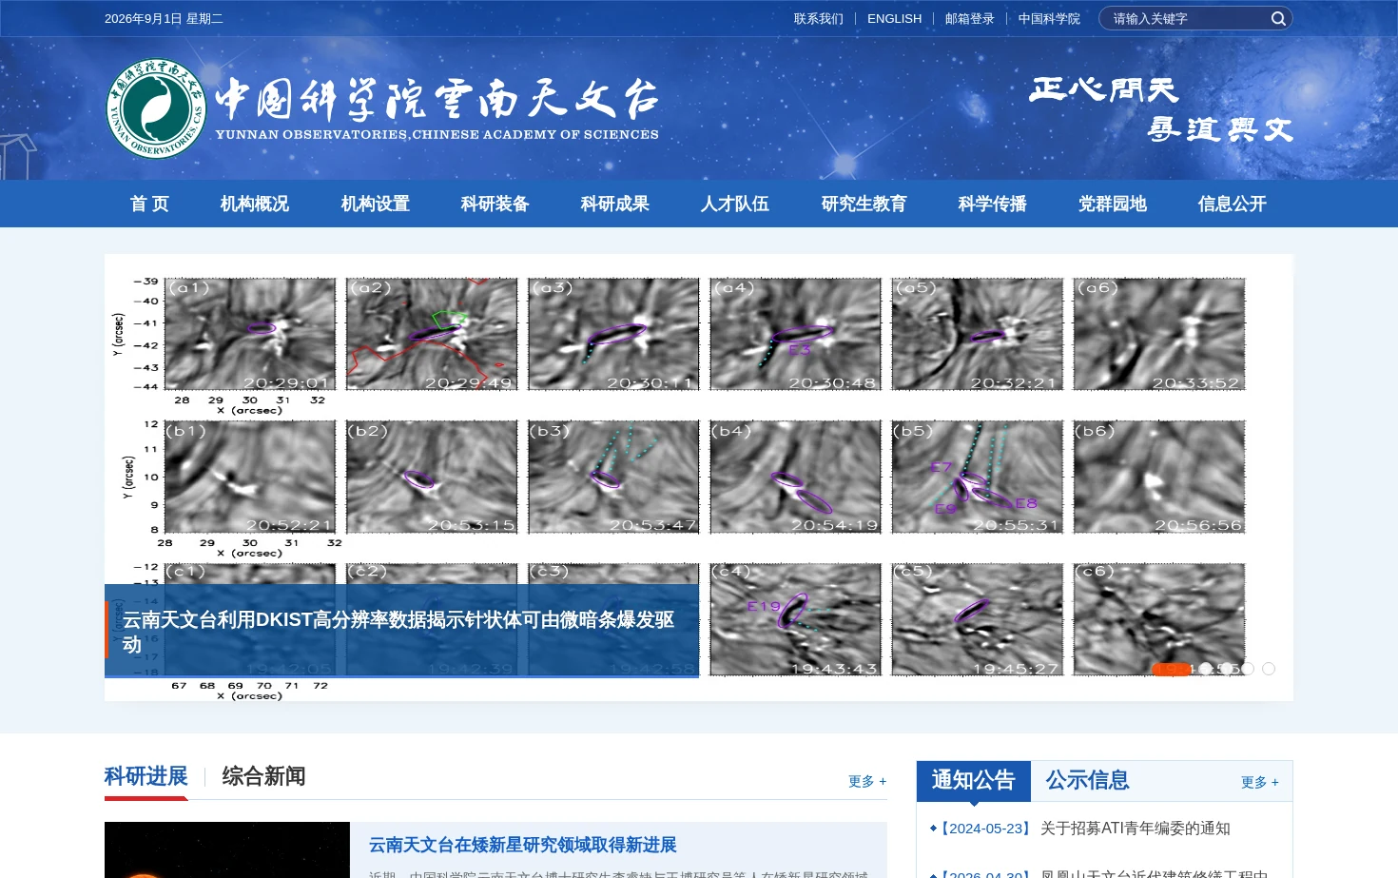Open the 科学传播 menu

[992, 204]
